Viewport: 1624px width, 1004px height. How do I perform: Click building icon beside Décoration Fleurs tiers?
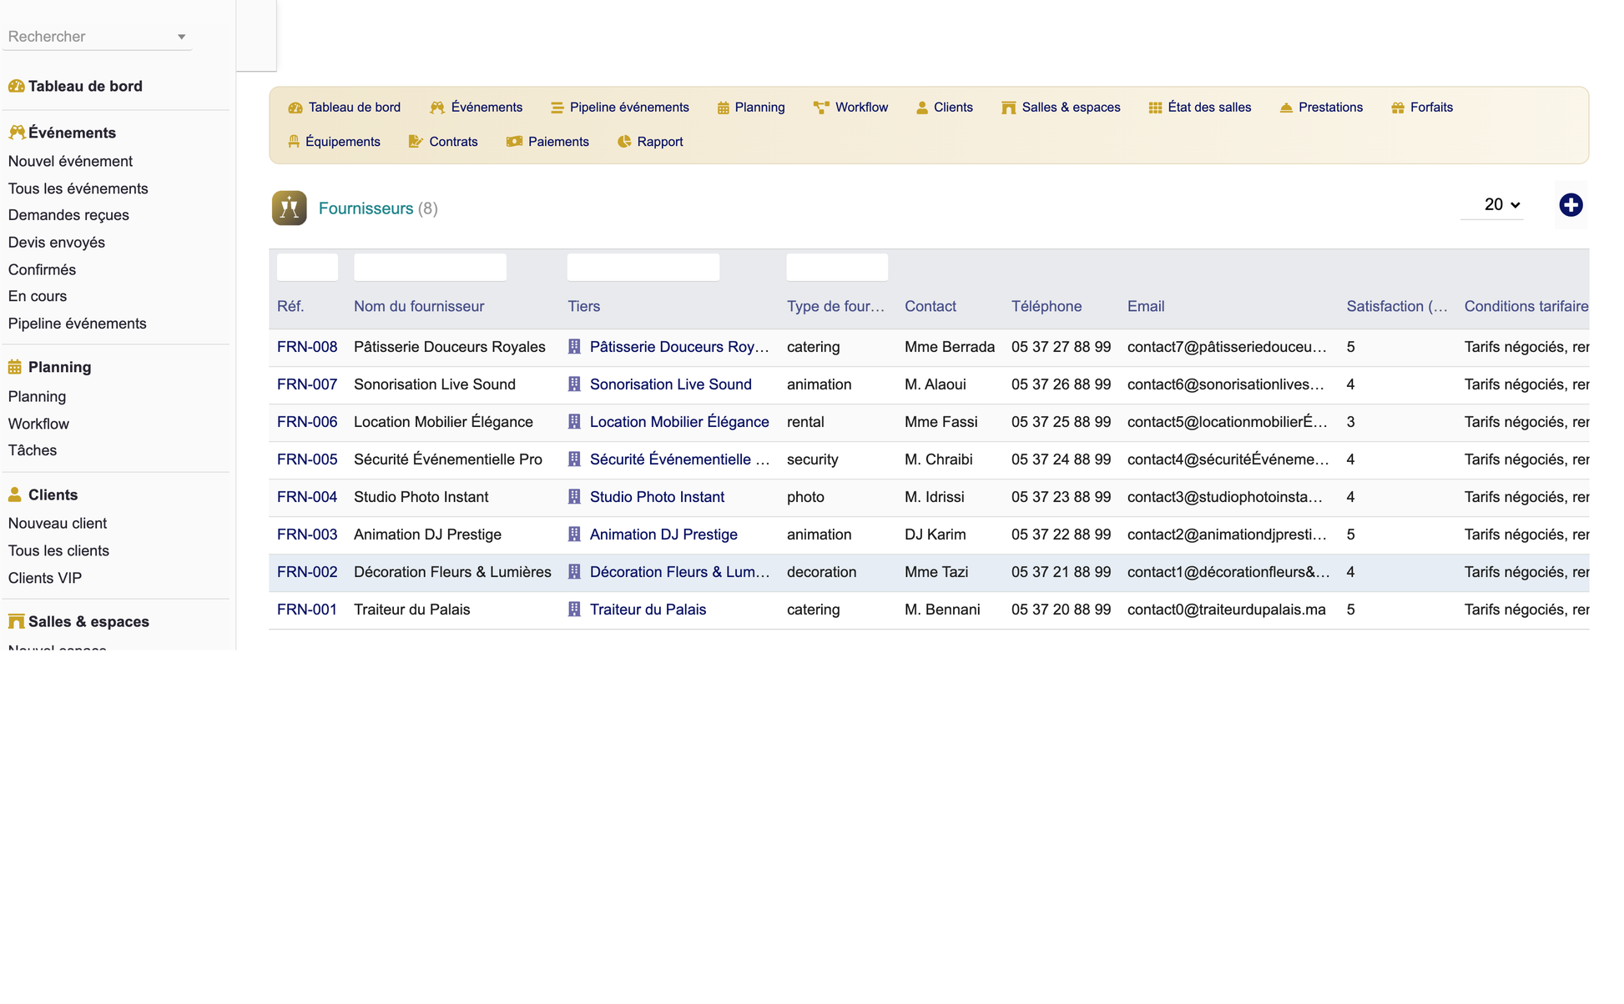574,572
